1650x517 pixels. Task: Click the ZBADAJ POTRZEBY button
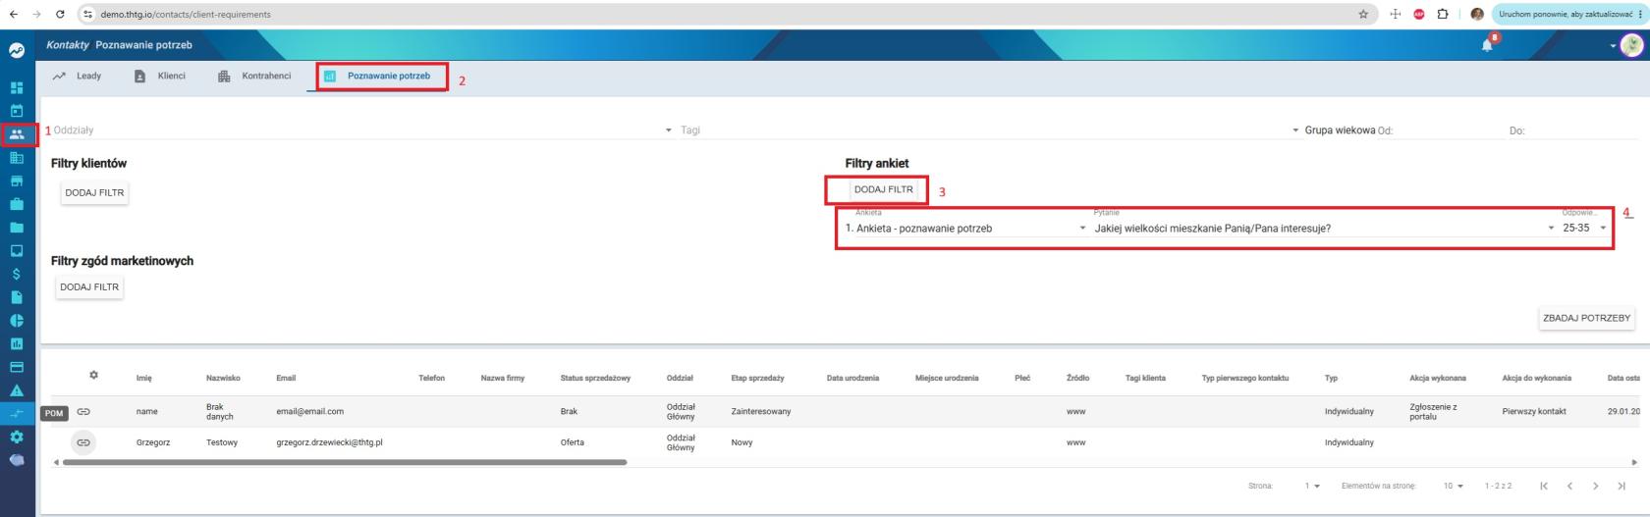pos(1586,318)
